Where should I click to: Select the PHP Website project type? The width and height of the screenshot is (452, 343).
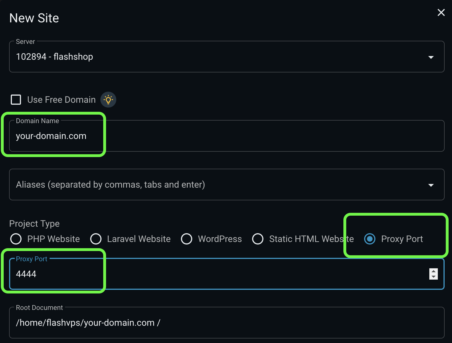click(16, 239)
